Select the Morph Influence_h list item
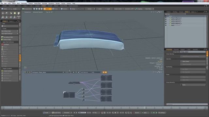The width and height of the screenshot is (209, 117). (176, 22)
